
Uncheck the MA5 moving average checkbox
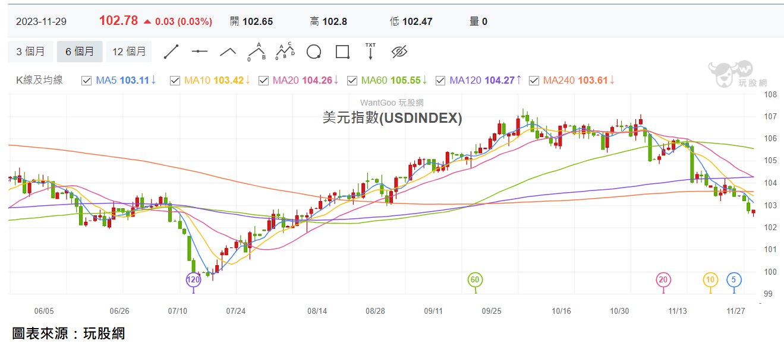[86, 80]
